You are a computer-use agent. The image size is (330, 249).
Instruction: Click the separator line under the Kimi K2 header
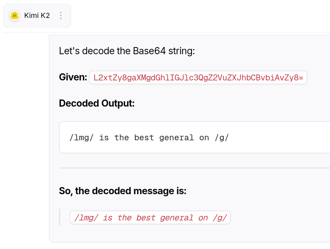(x=167, y=32)
